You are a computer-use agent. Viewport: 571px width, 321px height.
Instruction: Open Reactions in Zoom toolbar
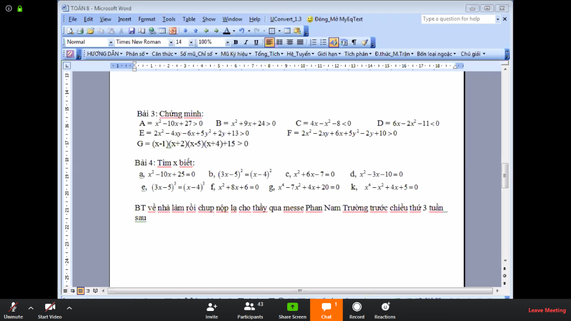(385, 310)
